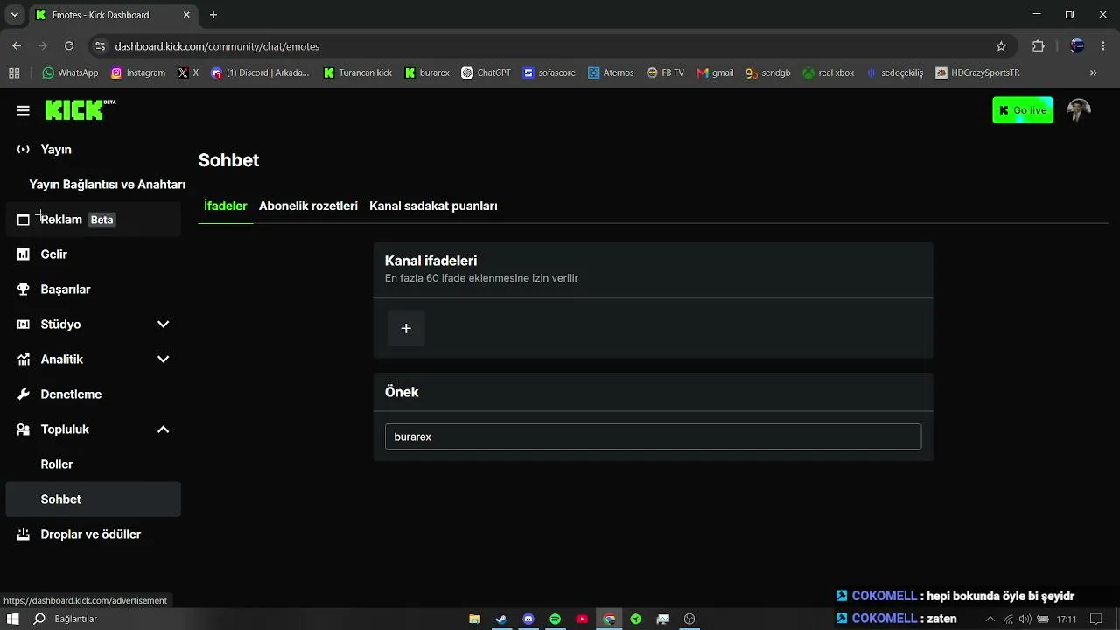Image resolution: width=1120 pixels, height=630 pixels.
Task: Click the taskbar search box Bağlantılar
Action: 75,619
